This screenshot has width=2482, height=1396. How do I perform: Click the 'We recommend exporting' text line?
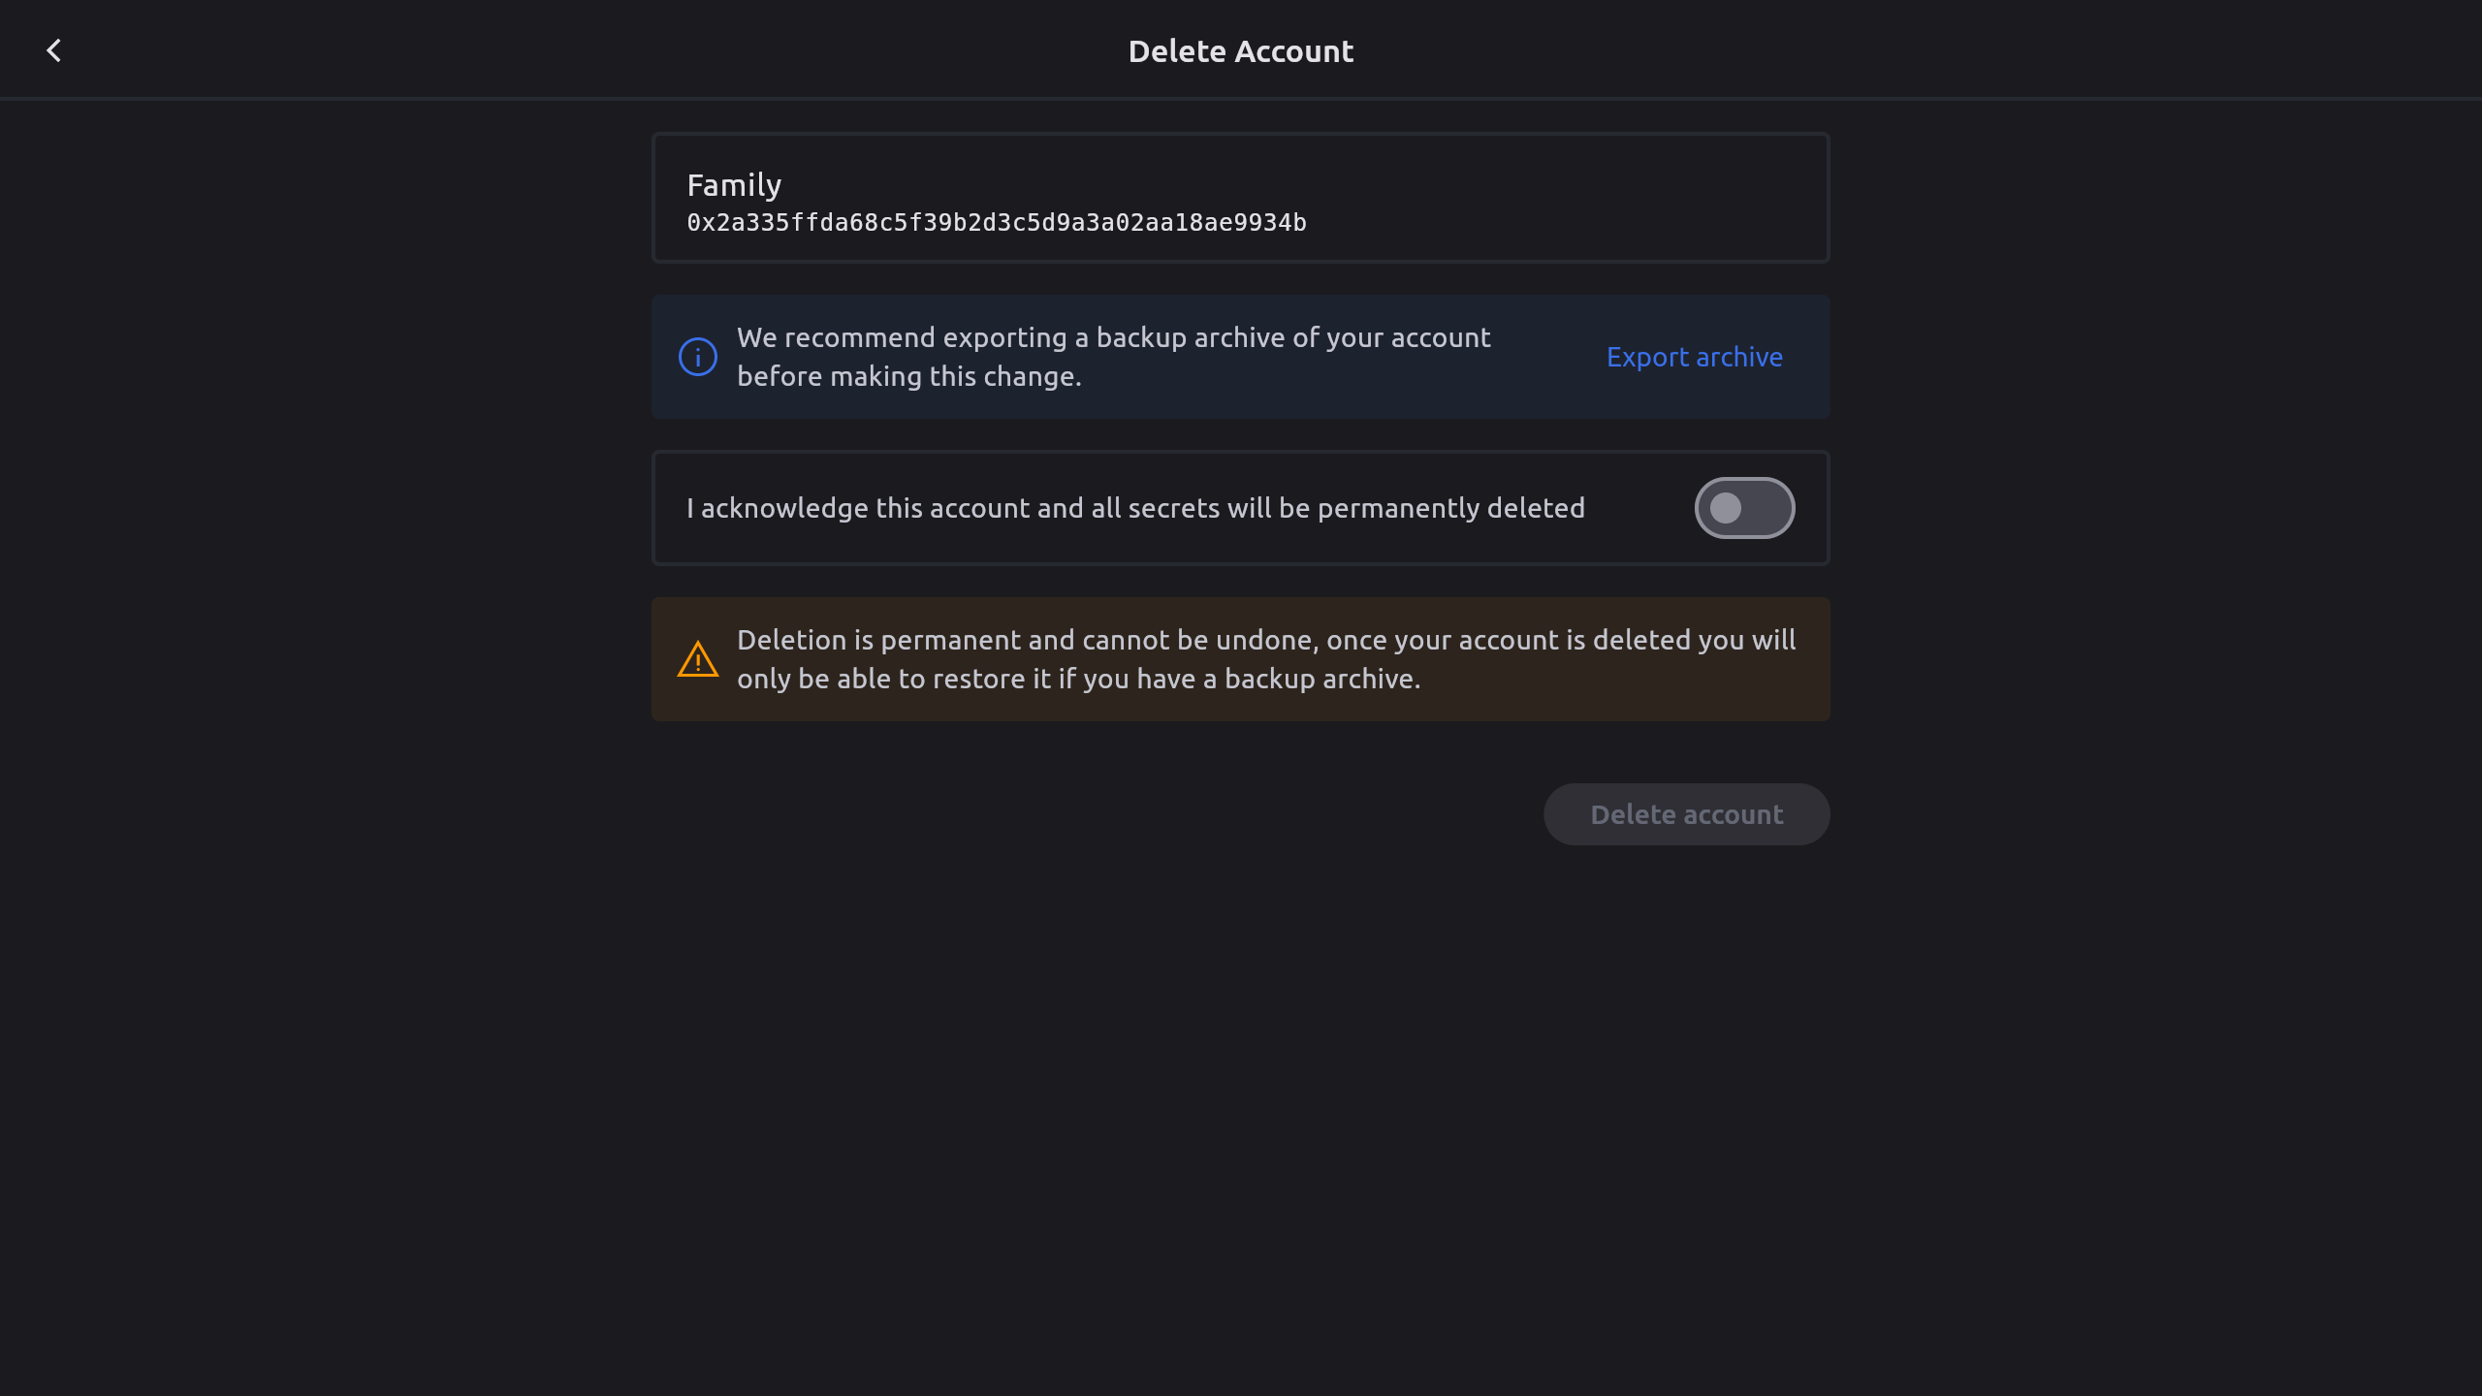pyautogui.click(x=1113, y=337)
